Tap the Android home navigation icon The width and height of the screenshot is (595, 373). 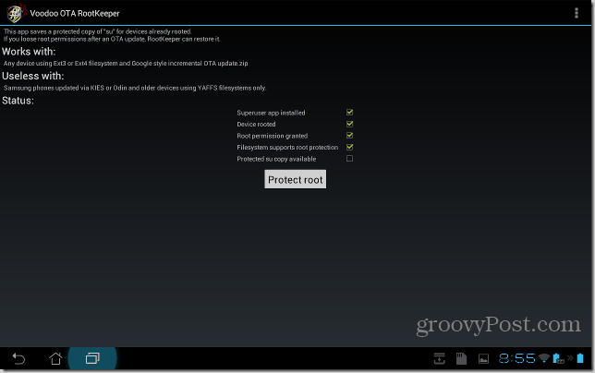pos(55,358)
